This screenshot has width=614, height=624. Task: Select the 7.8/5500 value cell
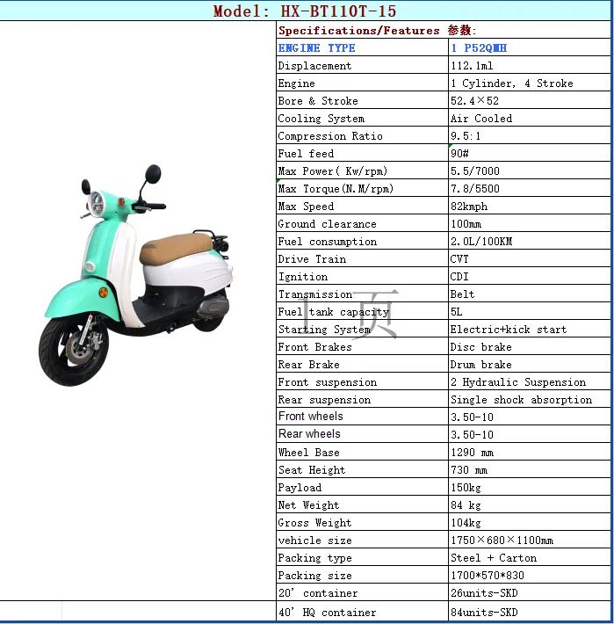(530, 189)
